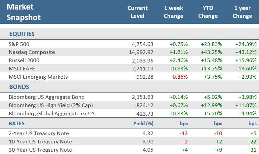Click the Yield (%) column header
The height and width of the screenshot is (154, 259).
click(x=143, y=124)
